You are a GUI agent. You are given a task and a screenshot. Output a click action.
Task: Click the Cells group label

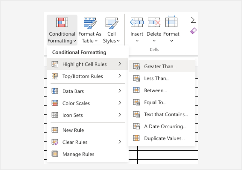[x=154, y=50]
